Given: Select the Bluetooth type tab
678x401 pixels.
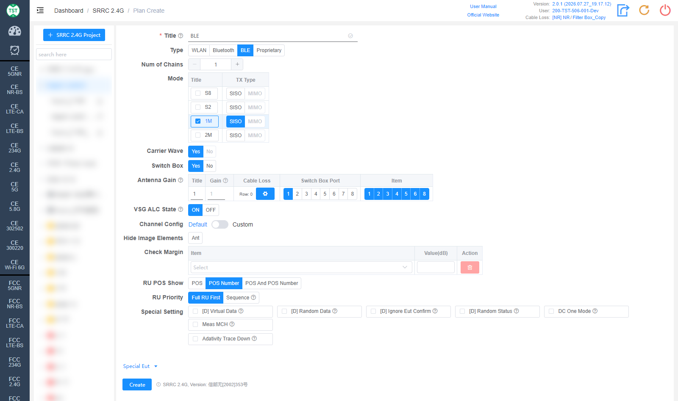Looking at the screenshot, I should tap(223, 50).
